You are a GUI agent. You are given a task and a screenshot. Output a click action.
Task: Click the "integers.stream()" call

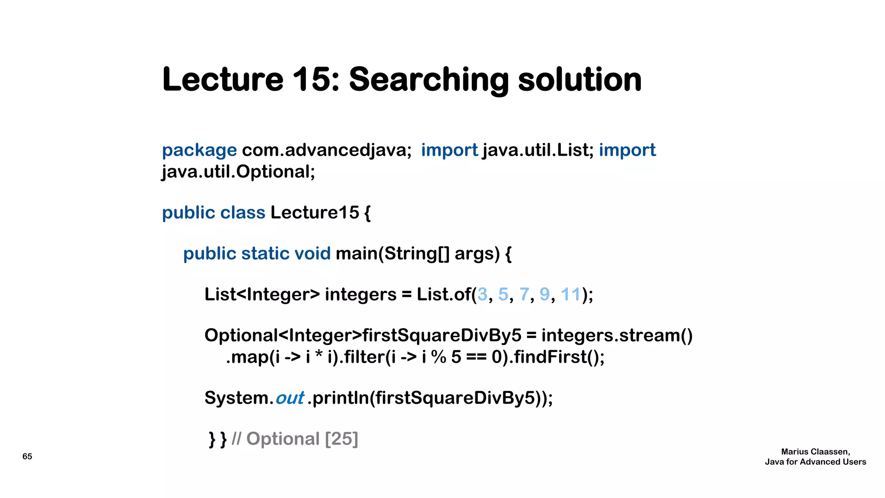point(617,335)
